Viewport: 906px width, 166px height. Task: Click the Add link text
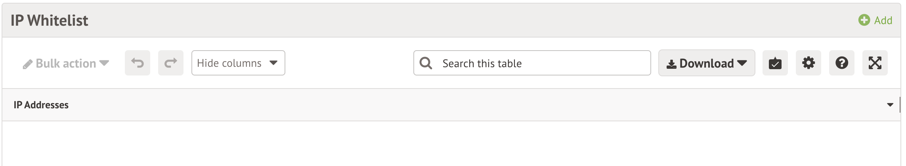[x=883, y=21]
